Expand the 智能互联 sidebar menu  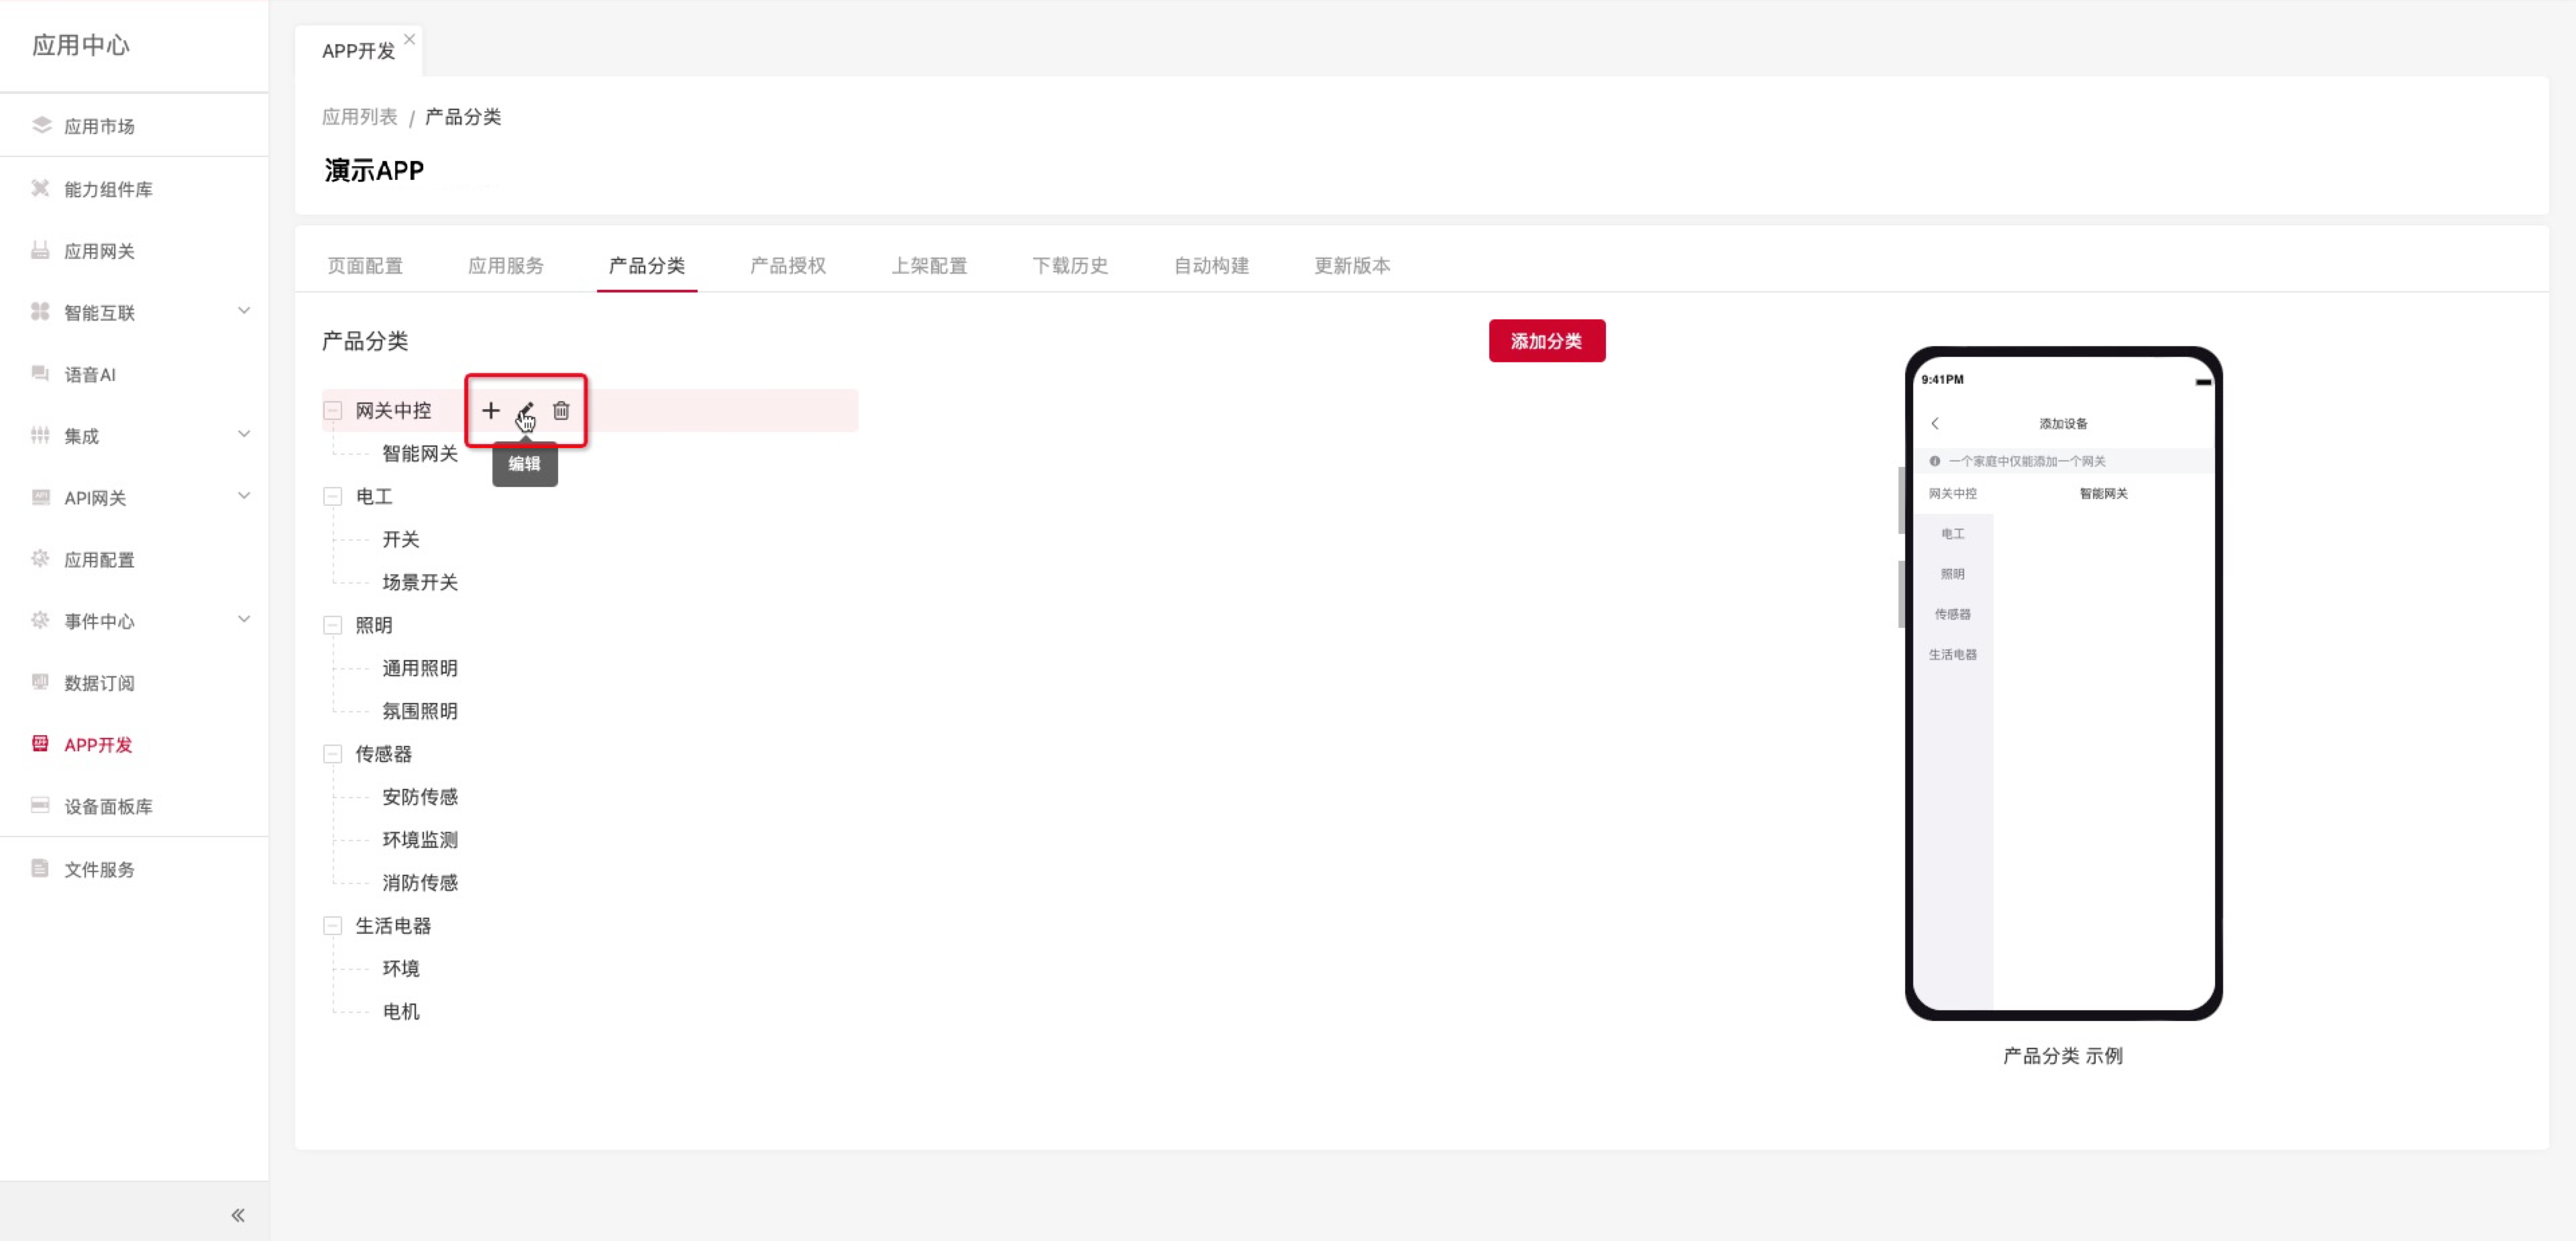pyautogui.click(x=243, y=311)
